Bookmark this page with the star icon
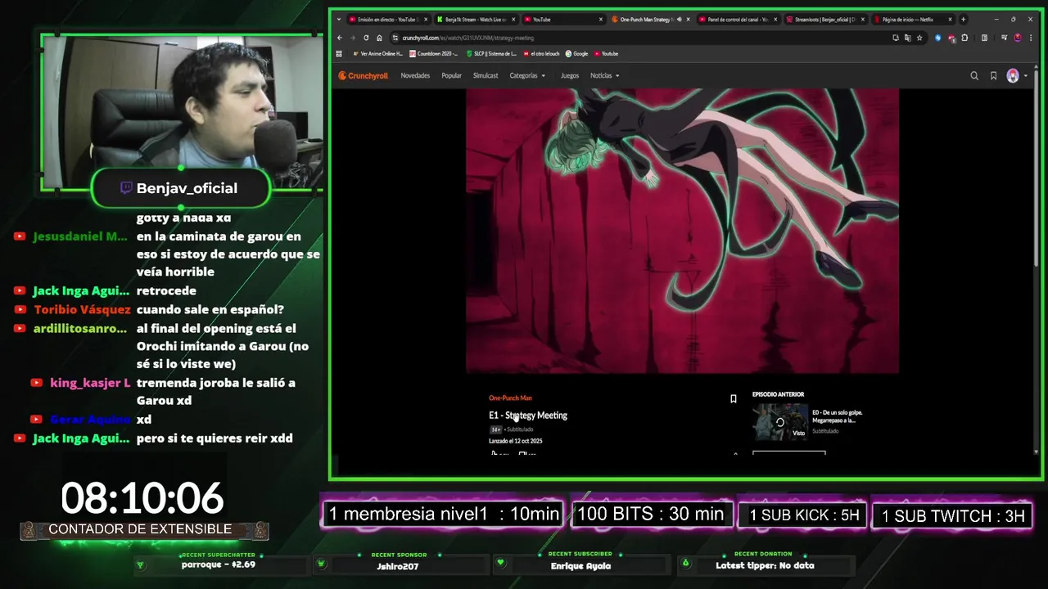Viewport: 1048px width, 589px height. coord(919,38)
